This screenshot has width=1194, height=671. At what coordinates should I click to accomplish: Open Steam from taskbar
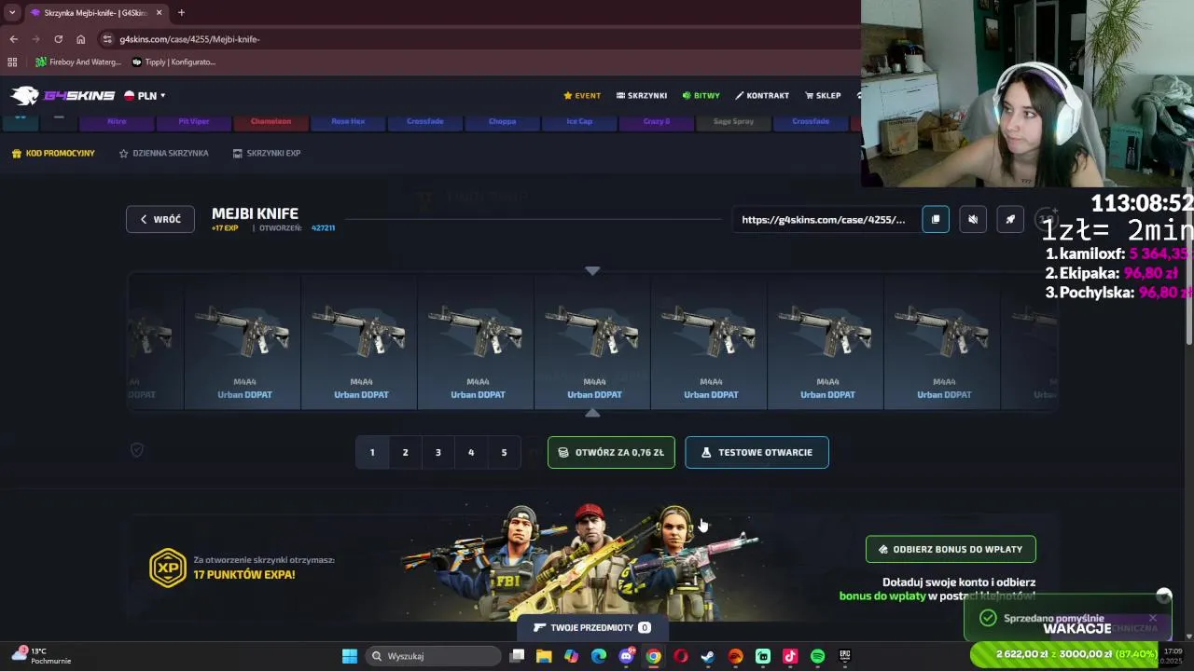(x=708, y=656)
